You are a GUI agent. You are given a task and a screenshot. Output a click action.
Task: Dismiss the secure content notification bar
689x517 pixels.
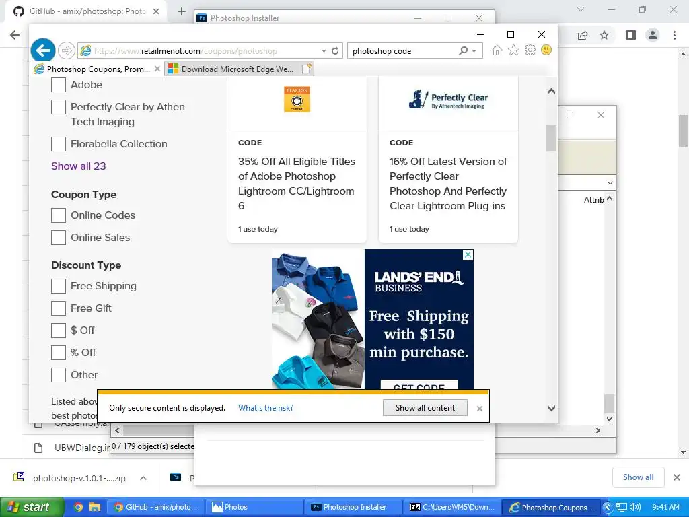pos(479,409)
